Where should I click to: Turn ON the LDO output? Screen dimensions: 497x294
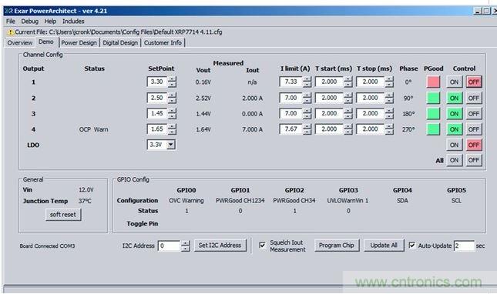click(454, 145)
